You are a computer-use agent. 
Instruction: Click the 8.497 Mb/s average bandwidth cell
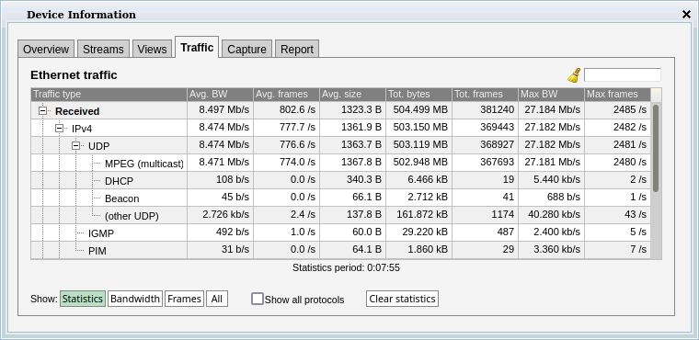click(220, 109)
